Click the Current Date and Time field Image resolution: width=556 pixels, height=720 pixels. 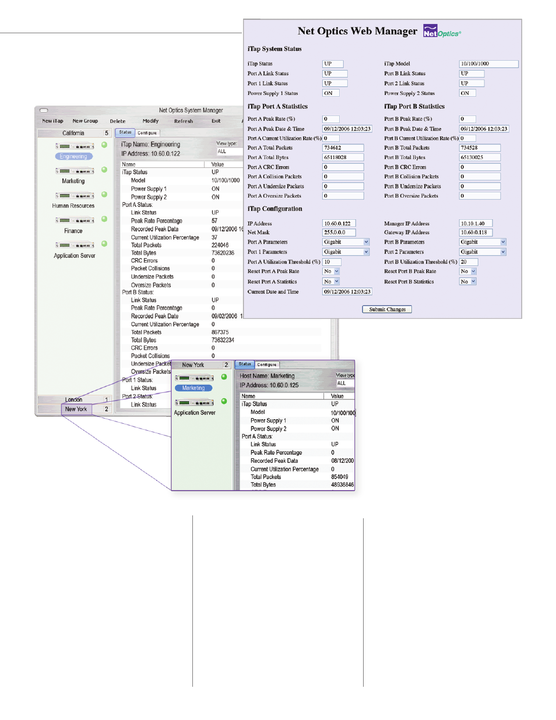point(347,291)
